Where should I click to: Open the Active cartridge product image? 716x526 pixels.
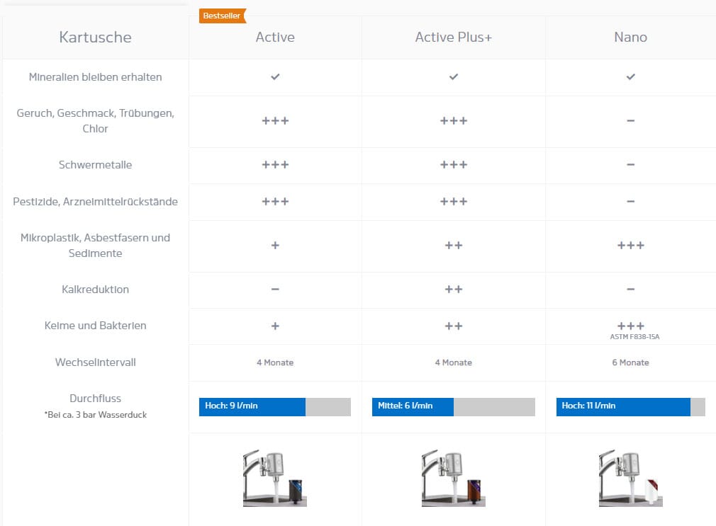274,479
